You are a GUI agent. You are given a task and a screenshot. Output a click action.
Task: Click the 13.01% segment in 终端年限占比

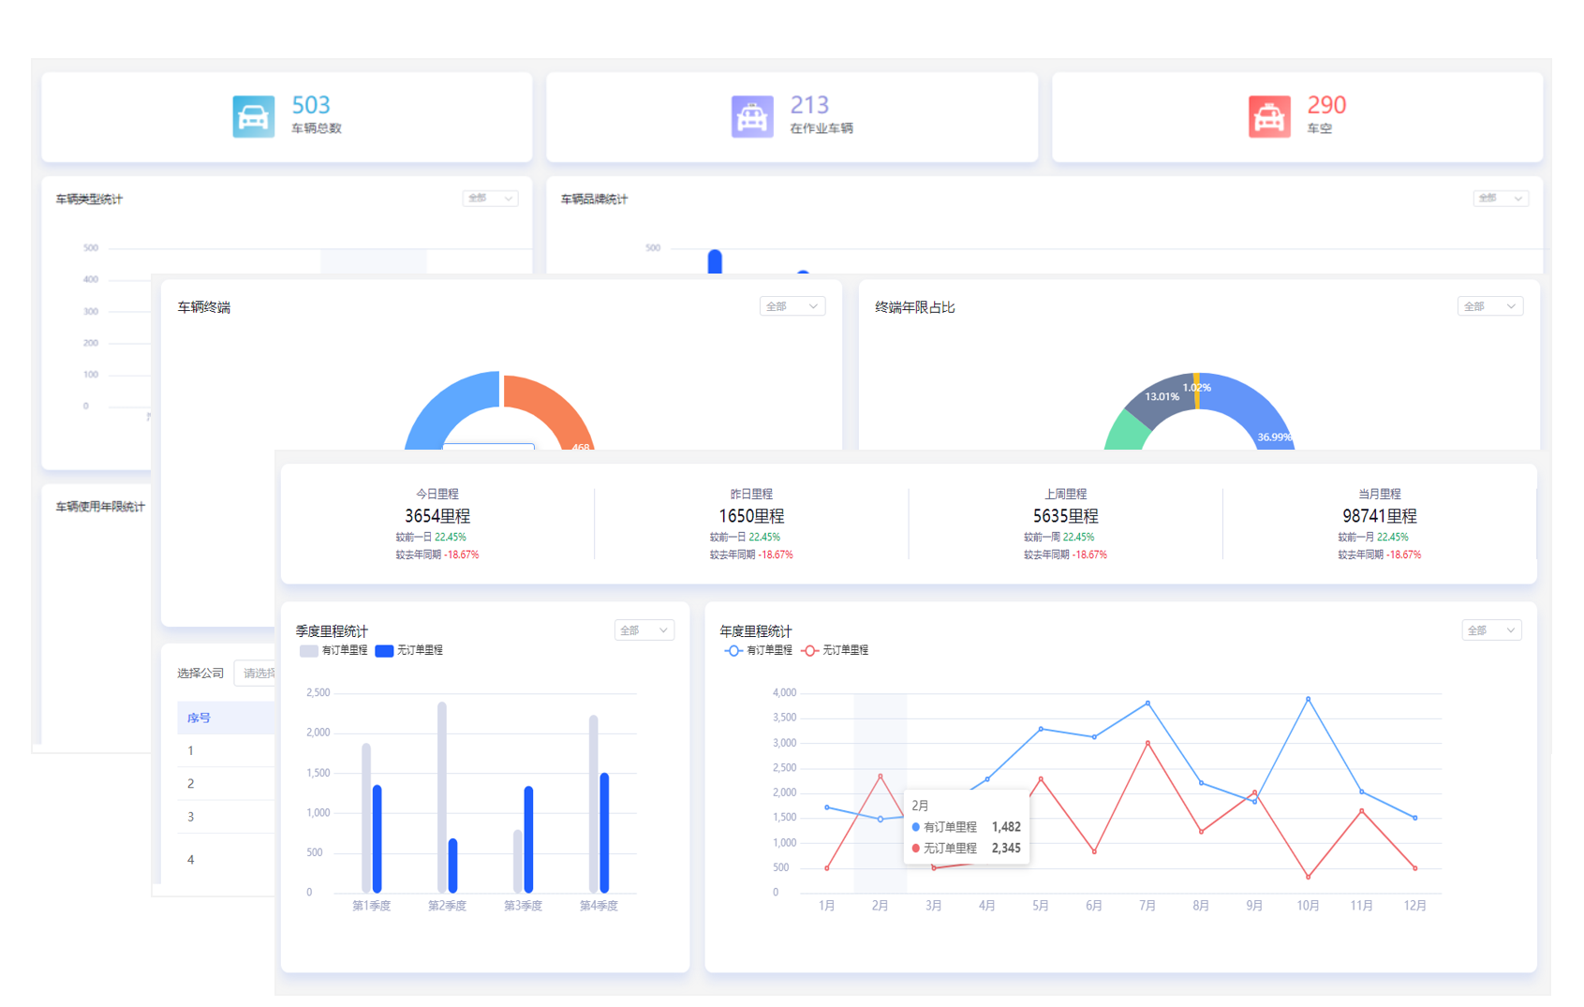click(x=1158, y=398)
